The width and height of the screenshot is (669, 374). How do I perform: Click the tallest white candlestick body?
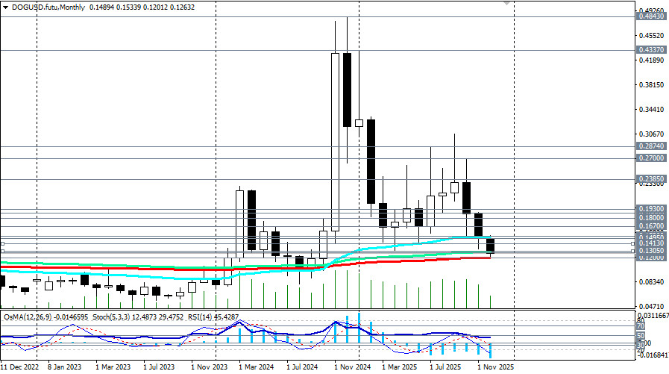pyautogui.click(x=335, y=142)
